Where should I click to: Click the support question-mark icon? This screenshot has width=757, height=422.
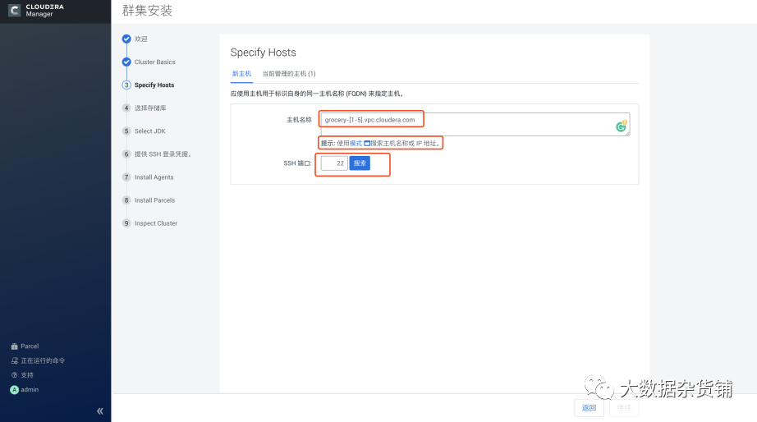pos(14,375)
